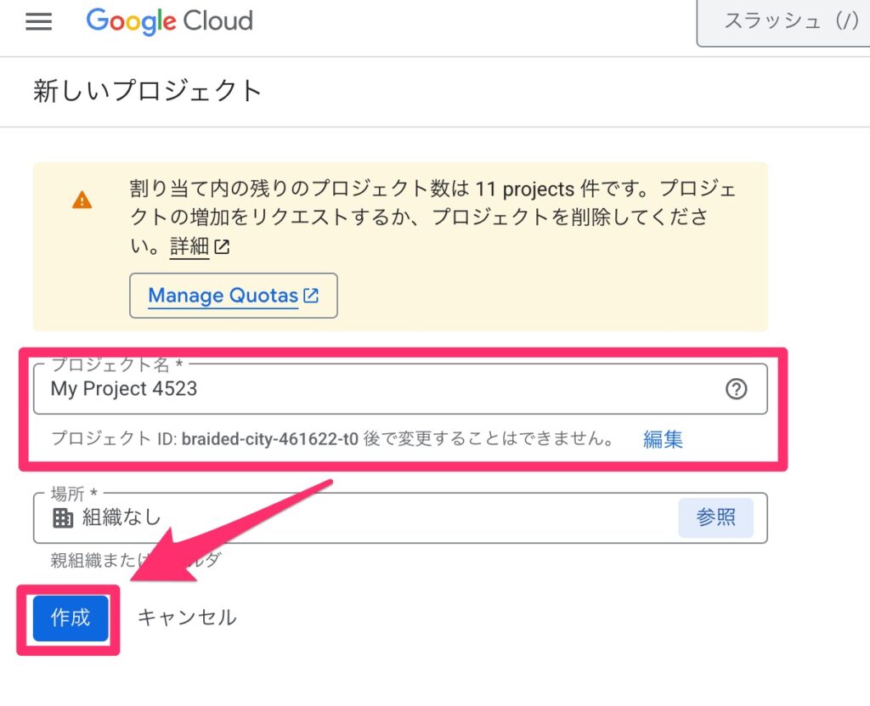The height and width of the screenshot is (706, 870).
Task: Click the 親組織またはフォルダ helper text
Action: (136, 560)
